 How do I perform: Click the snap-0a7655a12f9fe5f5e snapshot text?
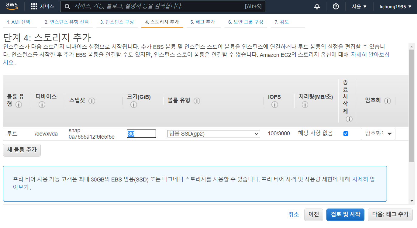click(91, 133)
